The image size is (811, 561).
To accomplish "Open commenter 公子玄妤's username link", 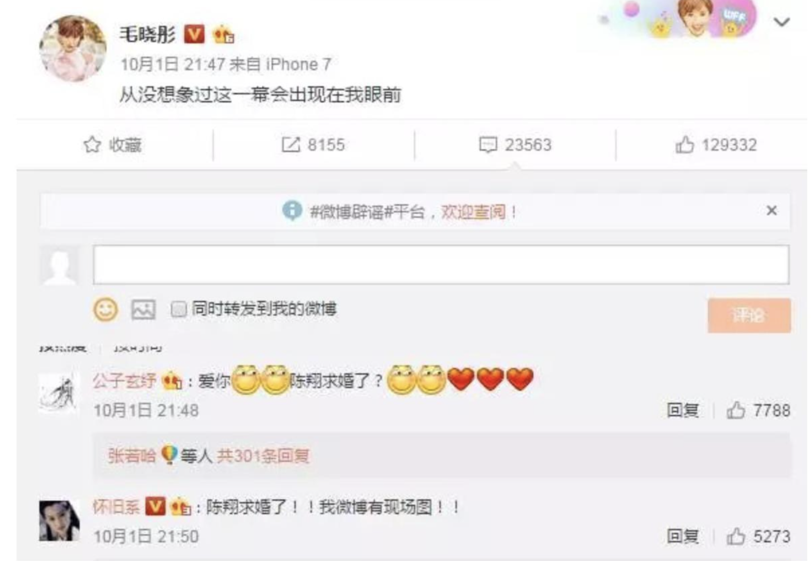I will pos(124,381).
